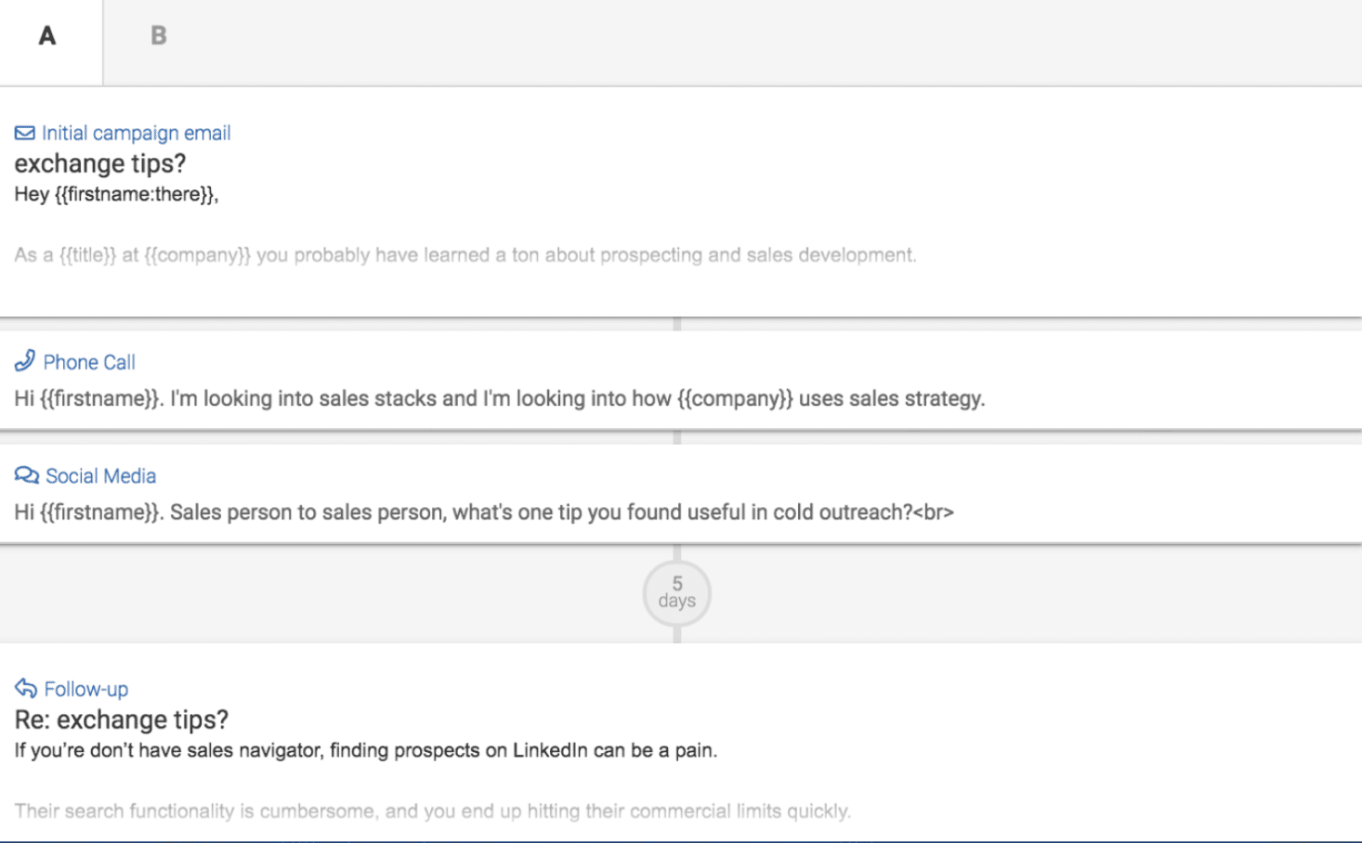Click the Social Media chat bubbles icon
This screenshot has height=843, width=1362.
coord(26,476)
